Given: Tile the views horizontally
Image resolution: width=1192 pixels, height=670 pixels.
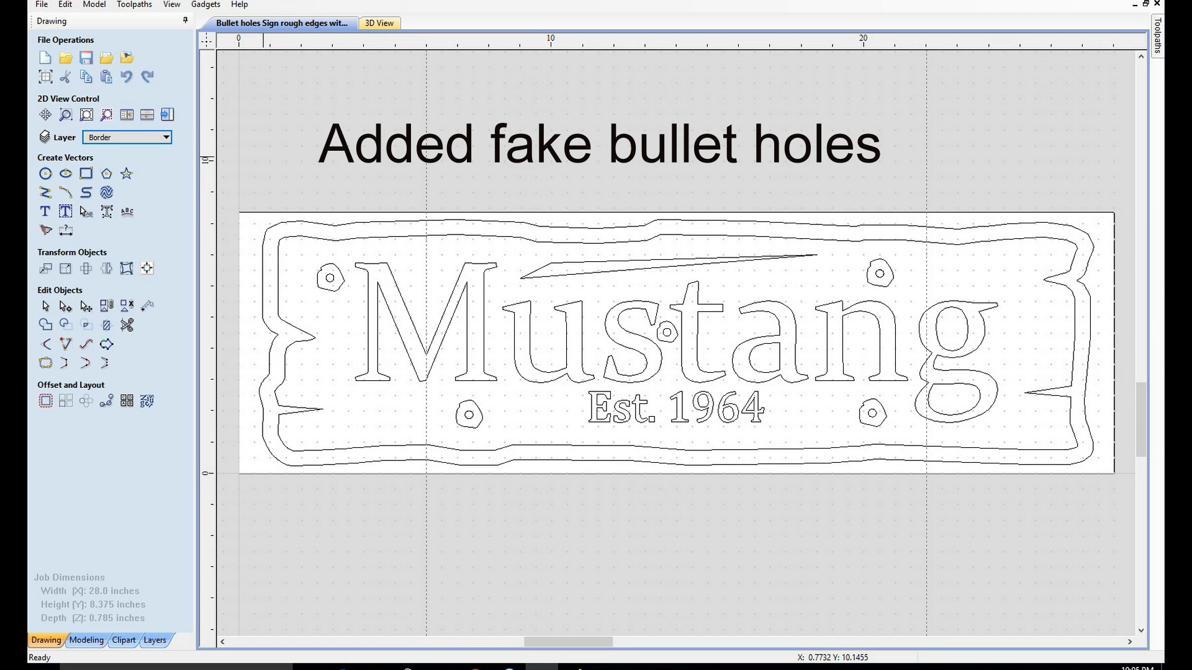Looking at the screenshot, I should point(147,115).
